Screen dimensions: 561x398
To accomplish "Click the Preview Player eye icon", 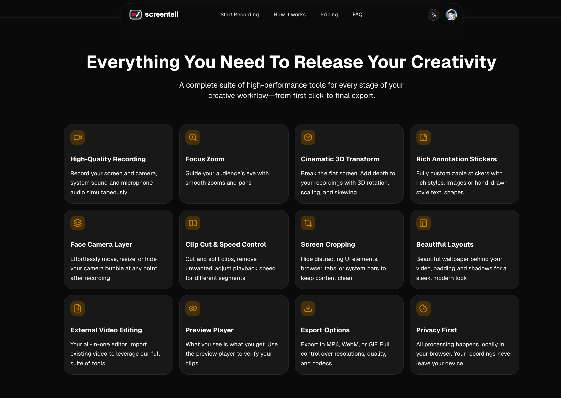I will click(x=193, y=308).
